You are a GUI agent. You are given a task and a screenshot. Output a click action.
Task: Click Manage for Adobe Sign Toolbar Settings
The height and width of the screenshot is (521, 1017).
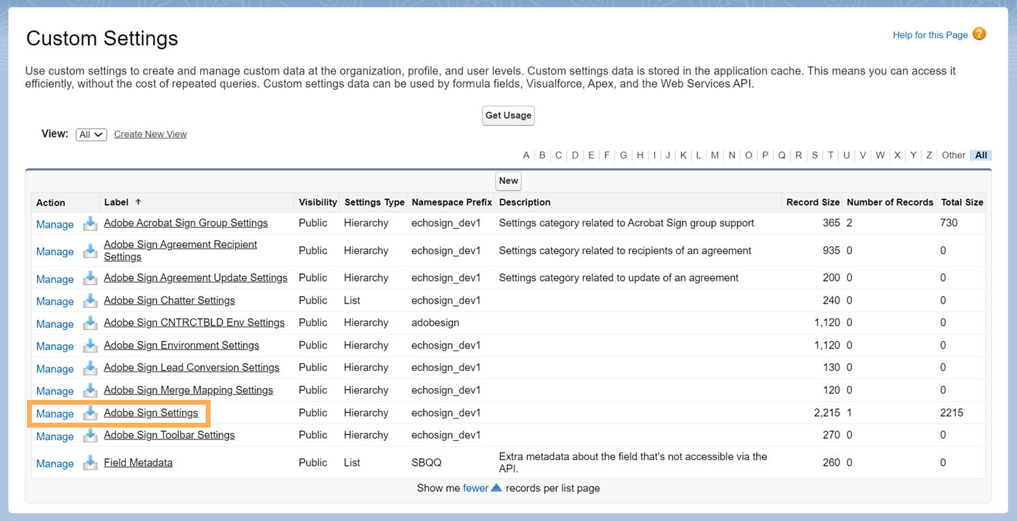click(55, 436)
